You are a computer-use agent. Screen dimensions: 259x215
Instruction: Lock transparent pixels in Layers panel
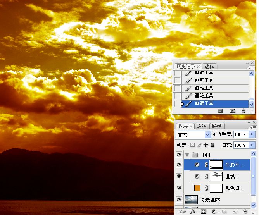click(193, 145)
